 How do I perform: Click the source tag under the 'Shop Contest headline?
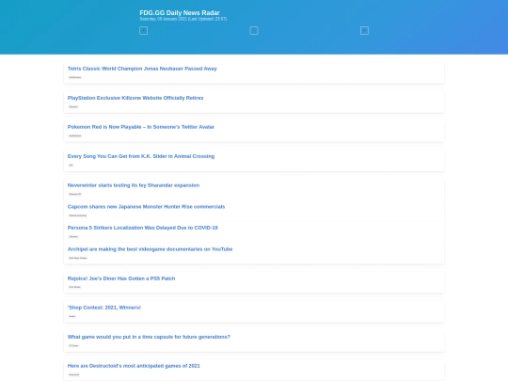72,316
